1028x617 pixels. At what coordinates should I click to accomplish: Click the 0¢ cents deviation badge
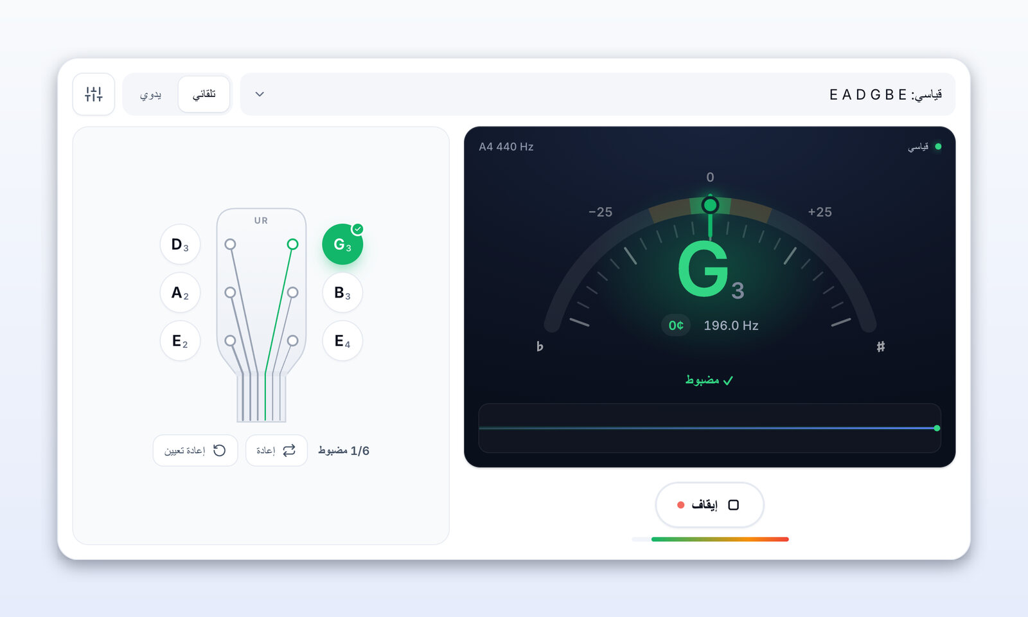pos(676,325)
